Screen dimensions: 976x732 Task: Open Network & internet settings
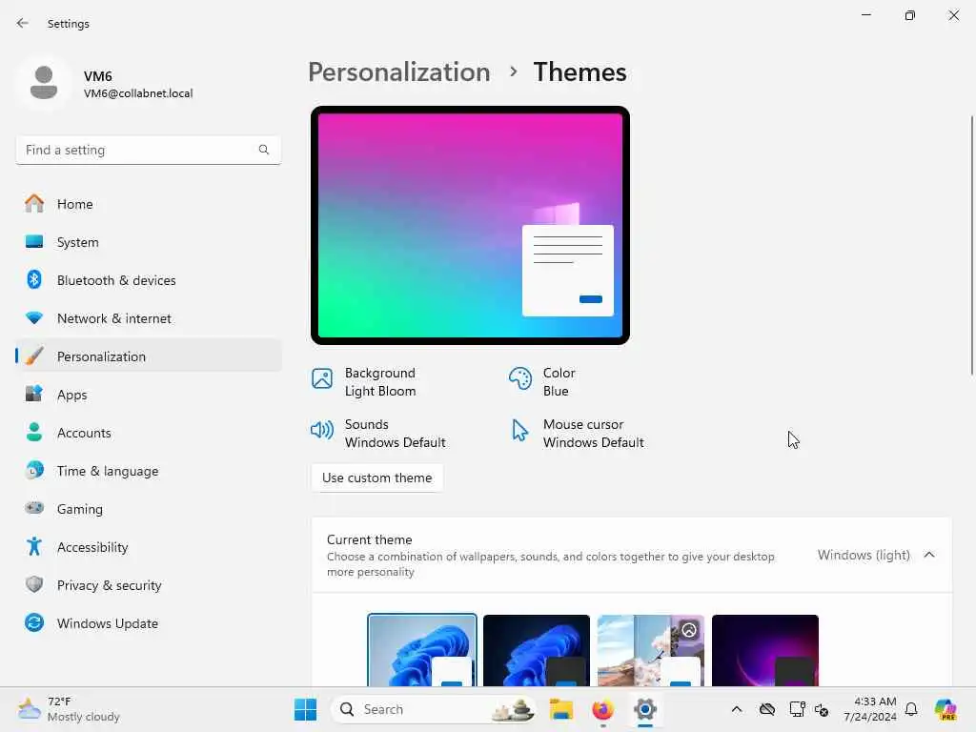click(x=148, y=318)
